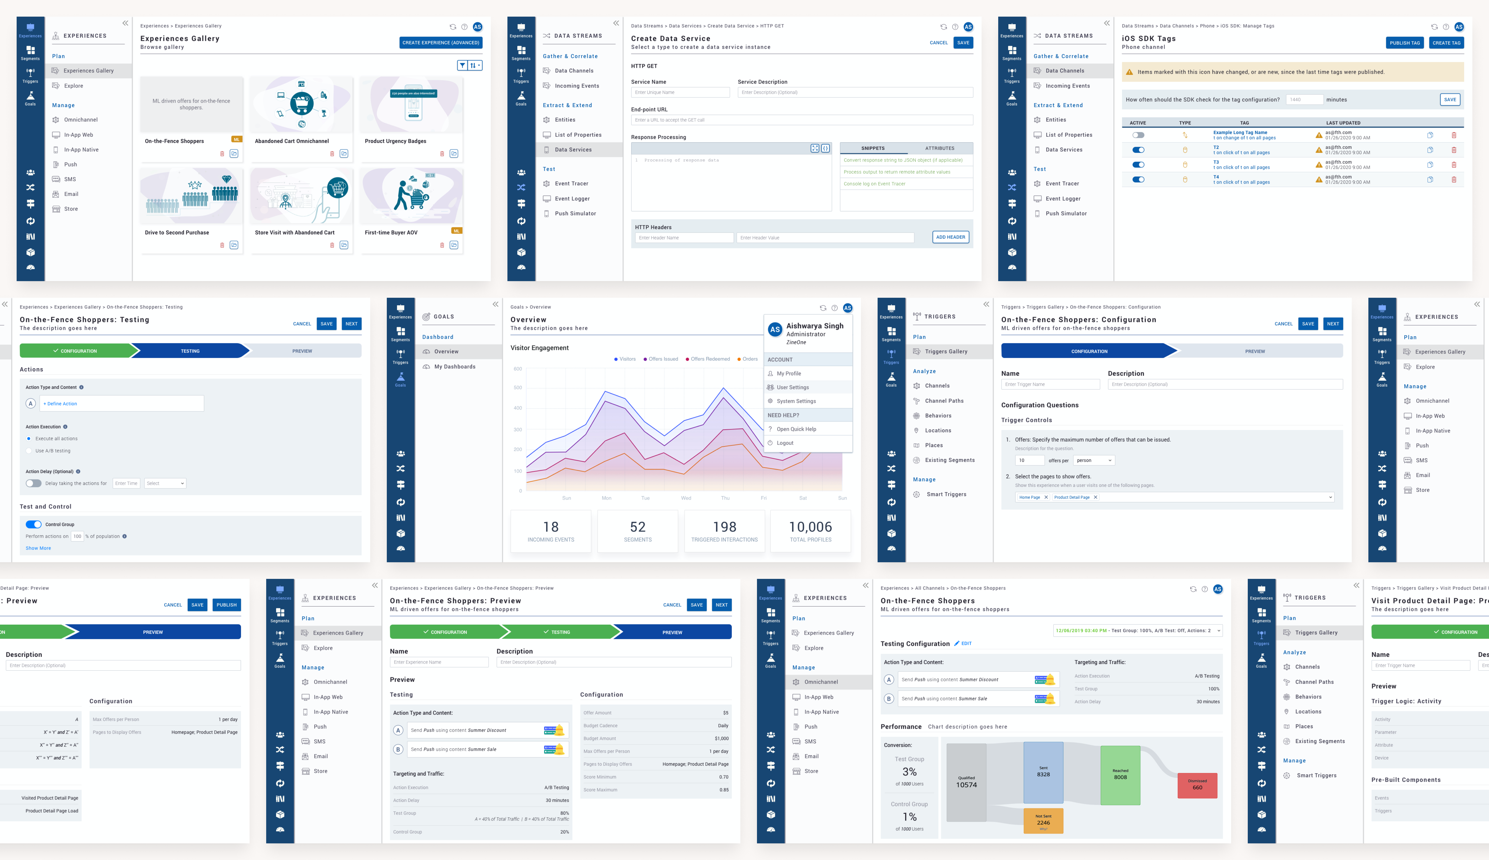Select the Execute all actions radio button

29,438
